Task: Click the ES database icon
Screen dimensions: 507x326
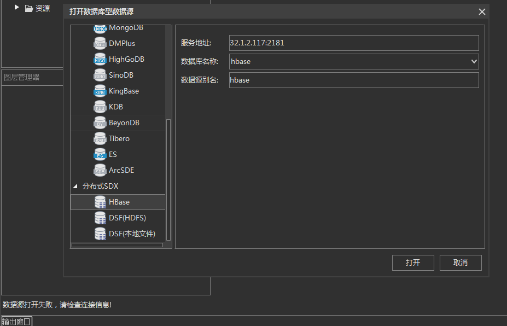Action: (x=100, y=155)
